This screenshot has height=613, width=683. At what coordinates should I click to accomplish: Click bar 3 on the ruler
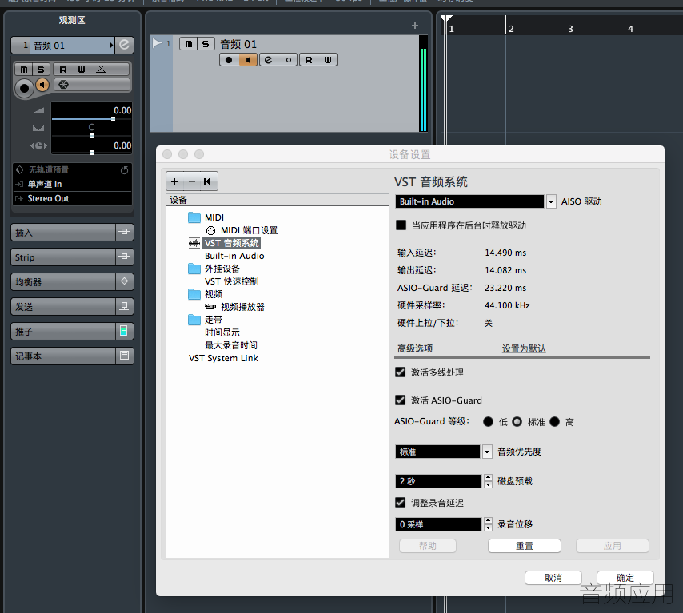tap(570, 29)
